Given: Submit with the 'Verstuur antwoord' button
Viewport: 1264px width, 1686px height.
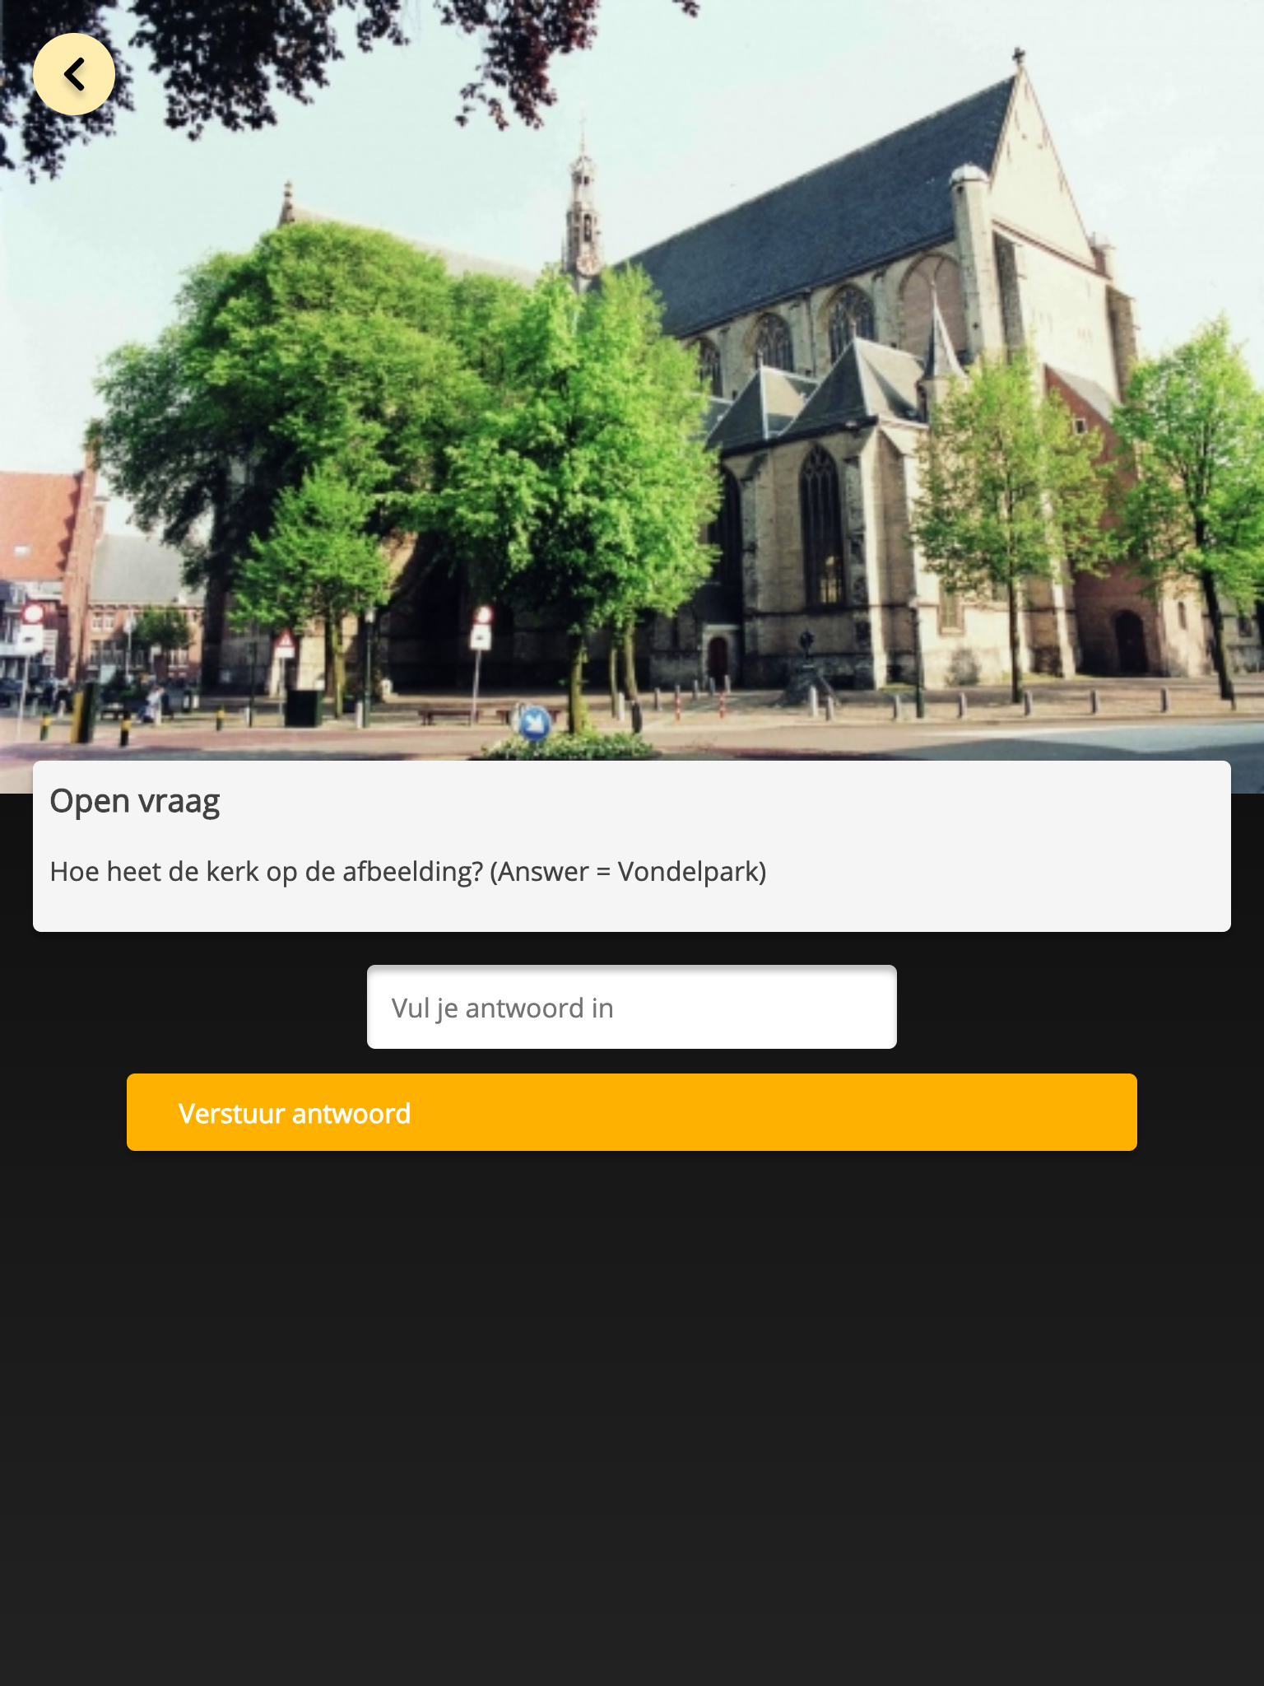Looking at the screenshot, I should [632, 1112].
